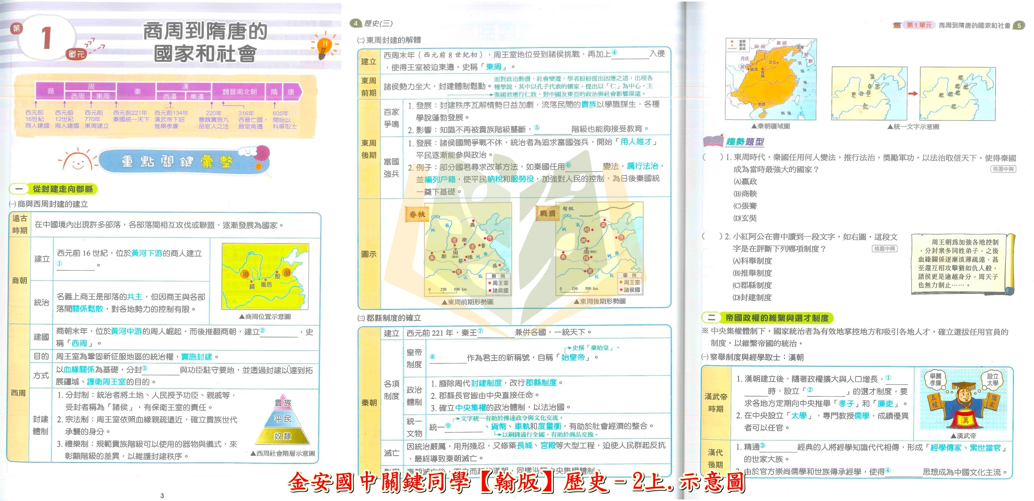
Task: Click the blue term 編列戶籍
Action: pyautogui.click(x=440, y=180)
